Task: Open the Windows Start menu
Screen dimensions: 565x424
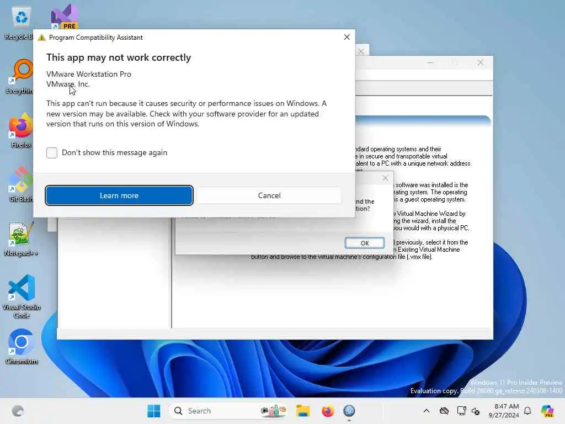Action: (x=154, y=411)
